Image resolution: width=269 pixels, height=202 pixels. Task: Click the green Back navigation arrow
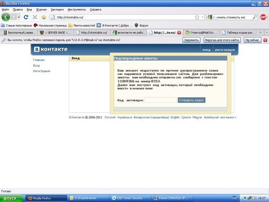coord(6,17)
